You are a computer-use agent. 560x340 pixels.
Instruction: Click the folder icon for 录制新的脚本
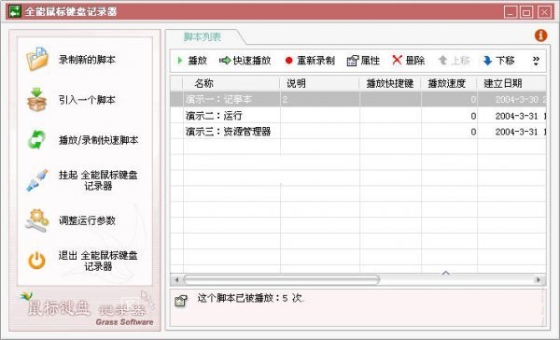click(36, 59)
